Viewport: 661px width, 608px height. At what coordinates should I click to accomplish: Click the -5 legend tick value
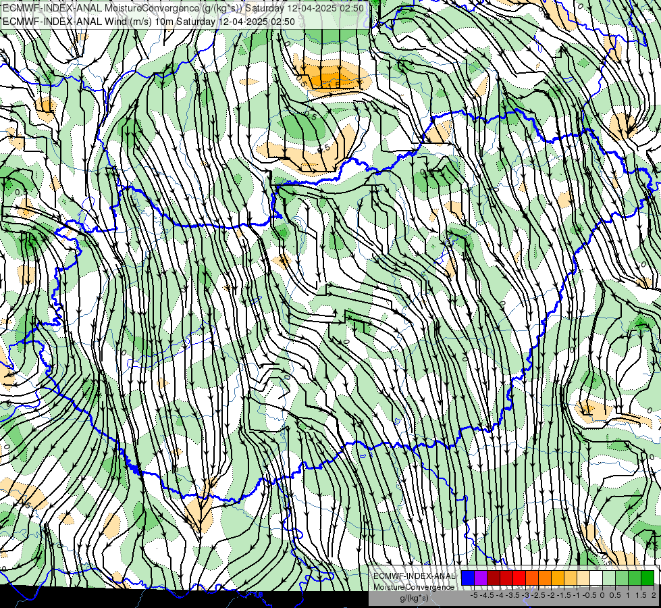pyautogui.click(x=474, y=595)
